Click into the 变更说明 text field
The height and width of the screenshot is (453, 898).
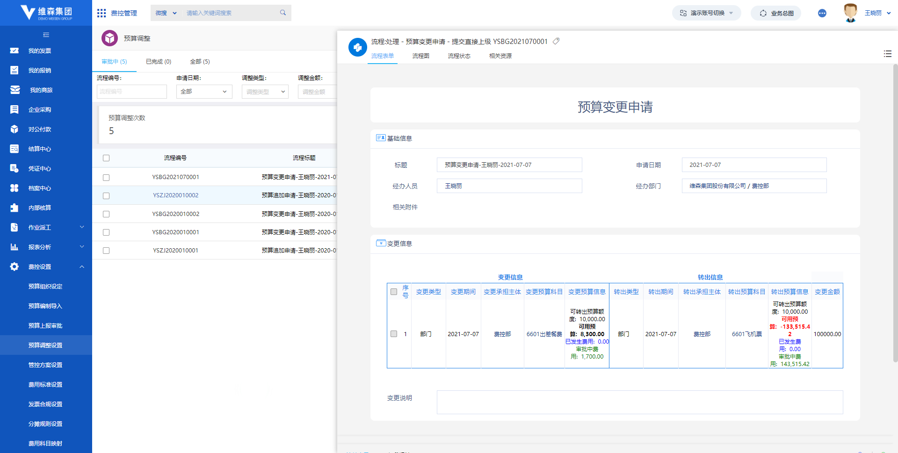(639, 402)
